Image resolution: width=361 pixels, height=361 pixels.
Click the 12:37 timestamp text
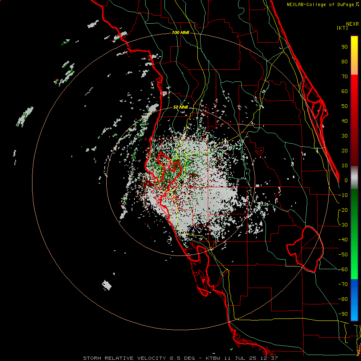click(269, 358)
